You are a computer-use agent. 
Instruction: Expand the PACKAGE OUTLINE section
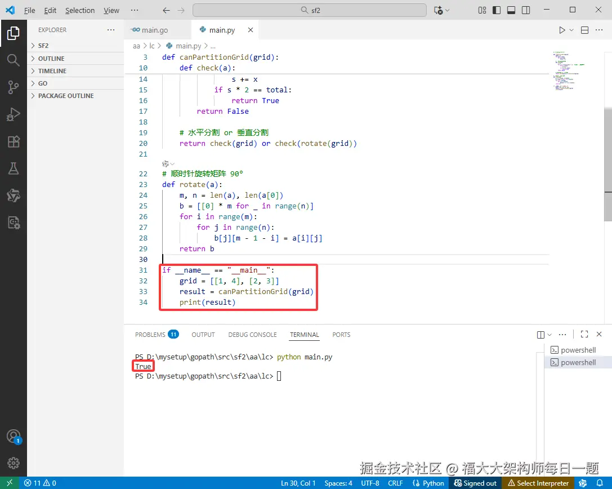point(75,96)
